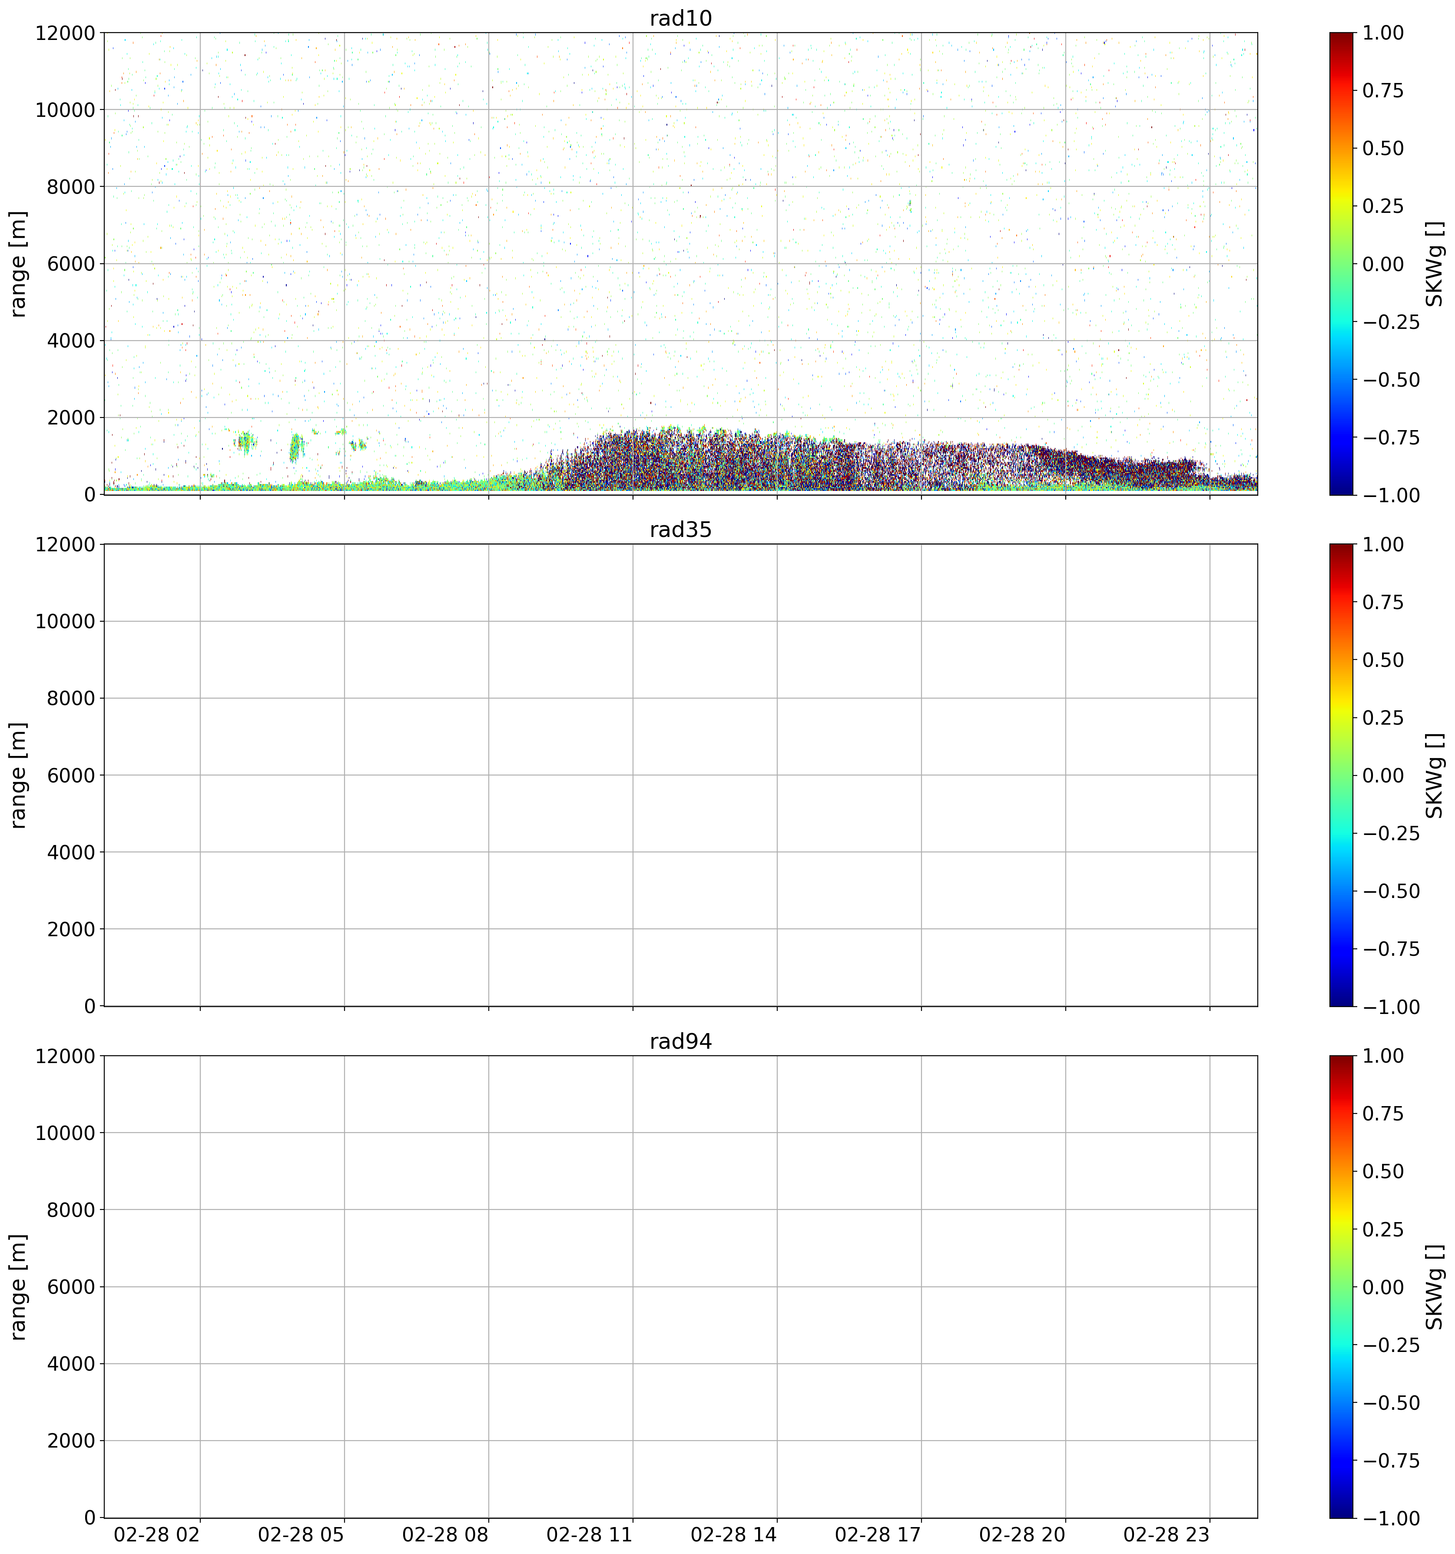The image size is (1455, 1554).
Task: Click the "SKWg []" label of the rad94 colorbar
Action: pyautogui.click(x=1434, y=1287)
